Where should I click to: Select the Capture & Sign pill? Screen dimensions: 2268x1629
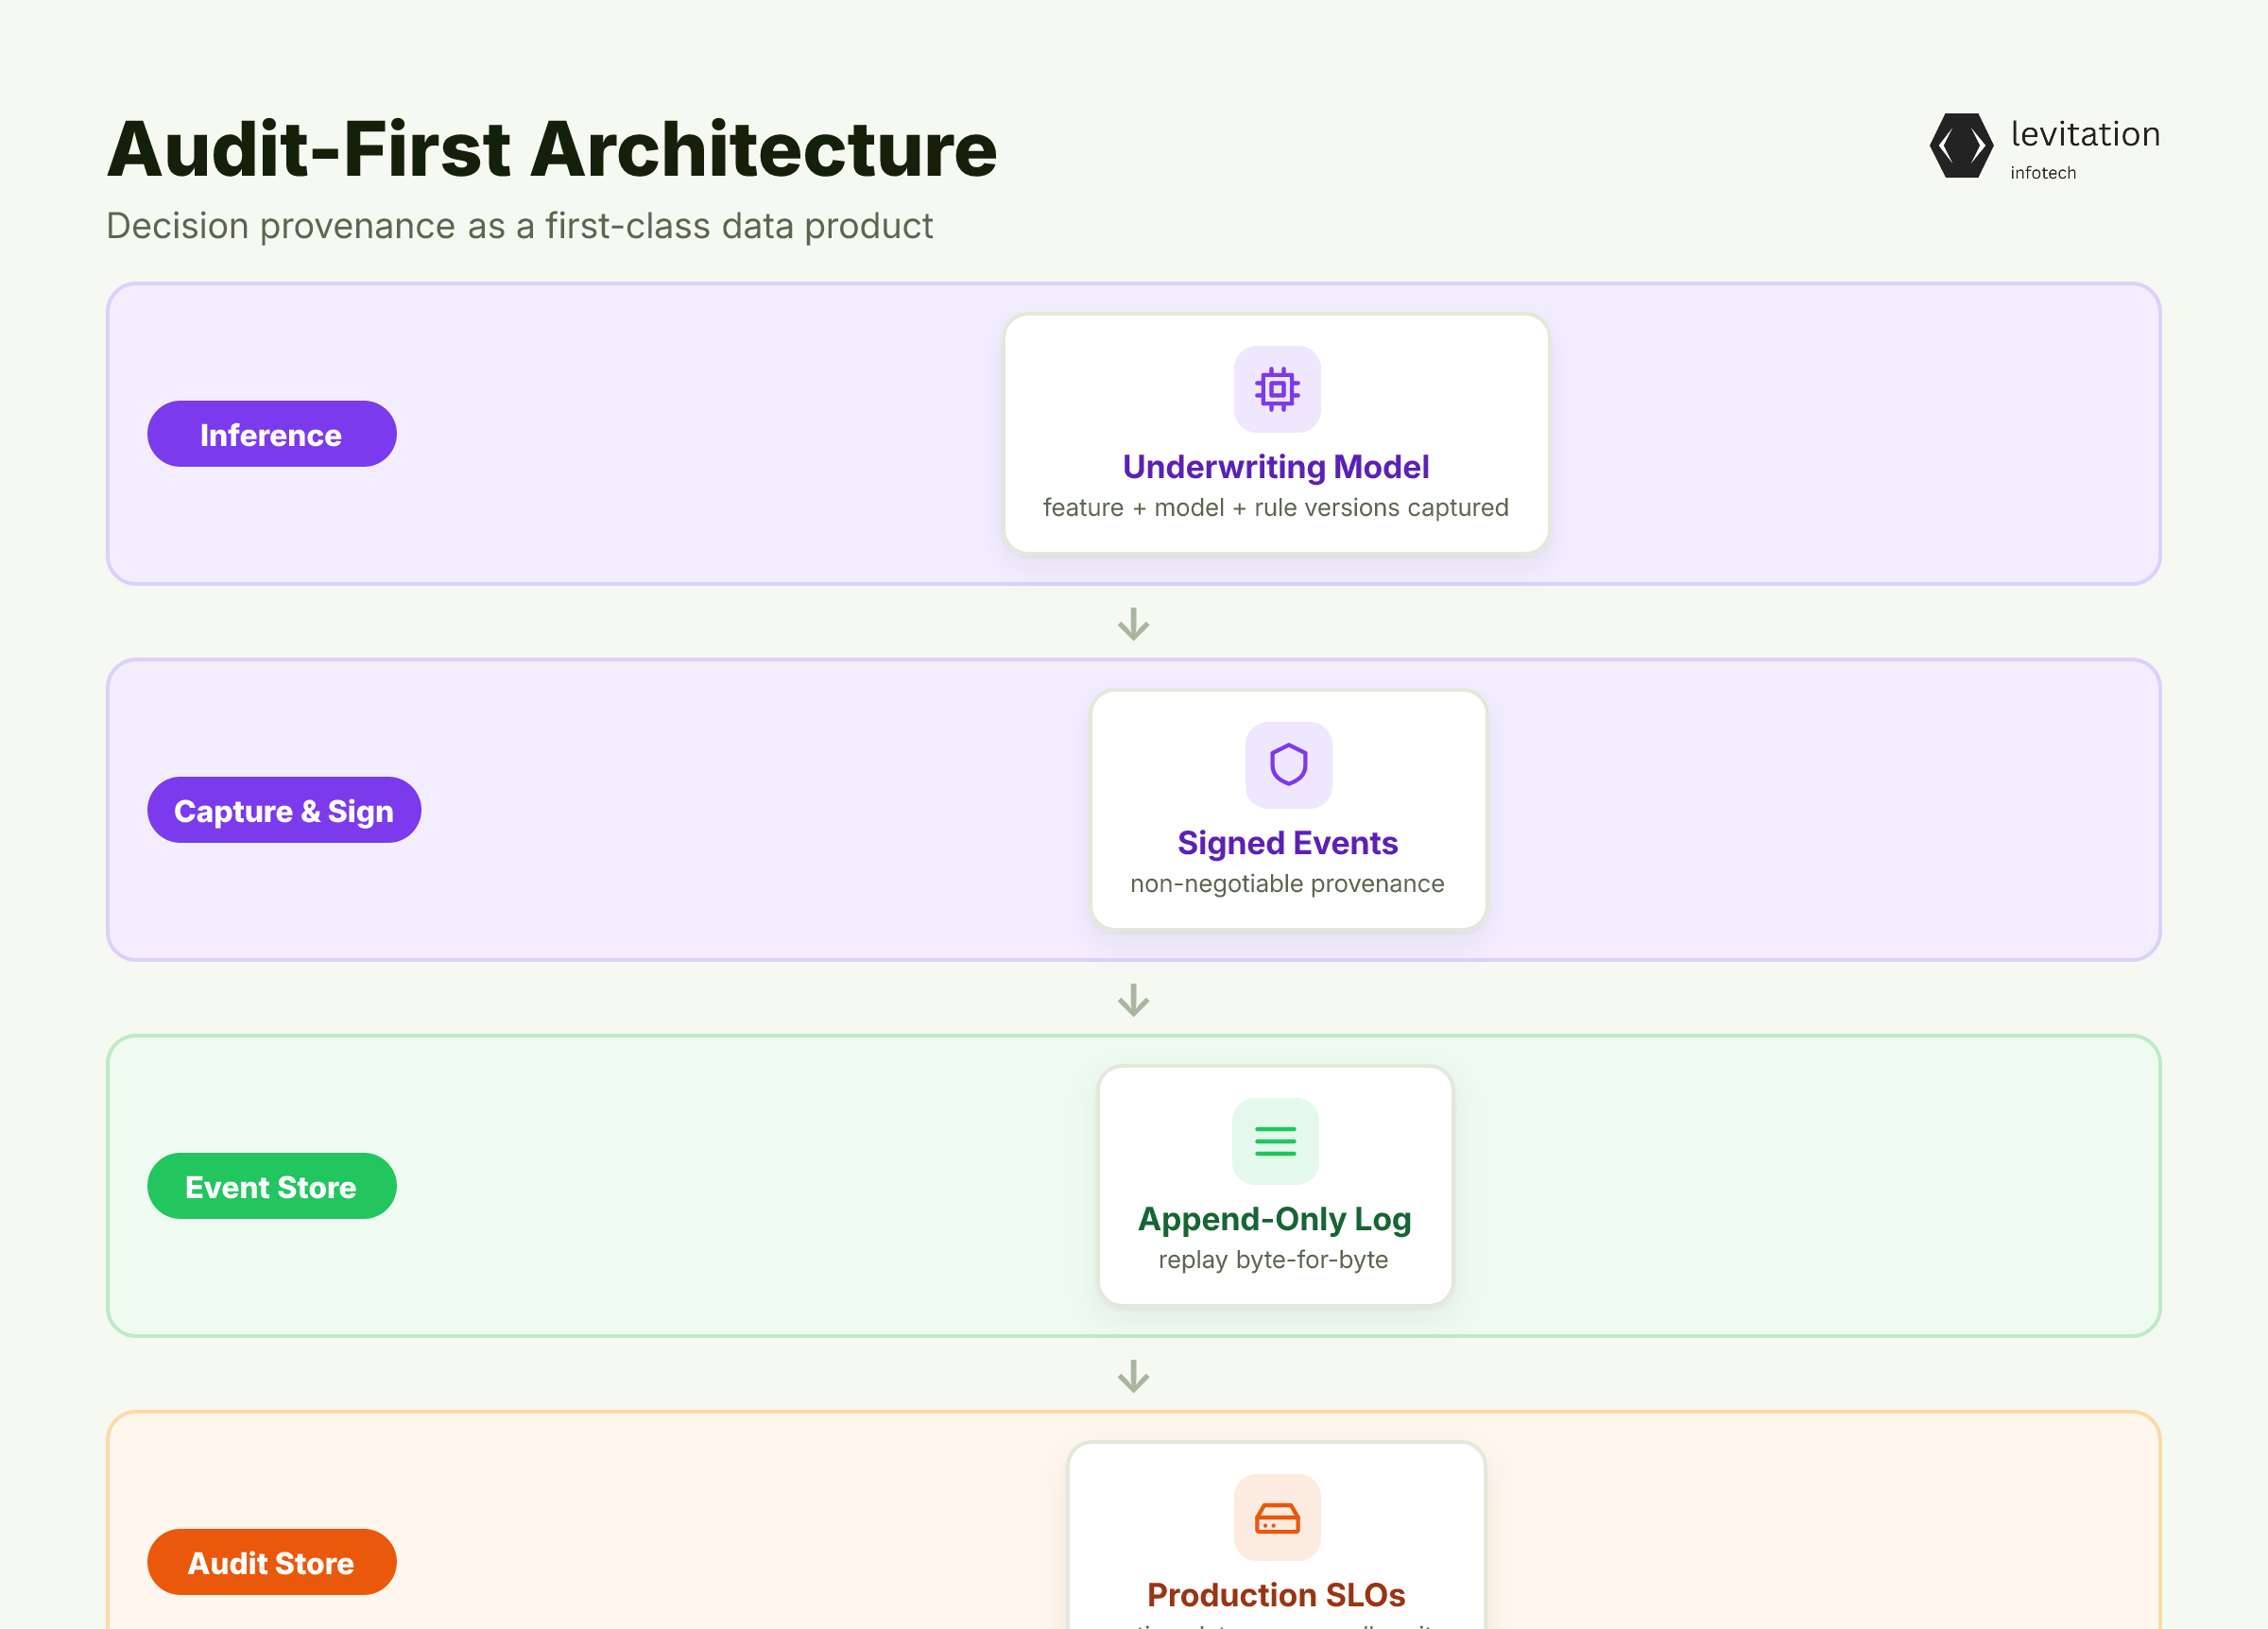(284, 810)
